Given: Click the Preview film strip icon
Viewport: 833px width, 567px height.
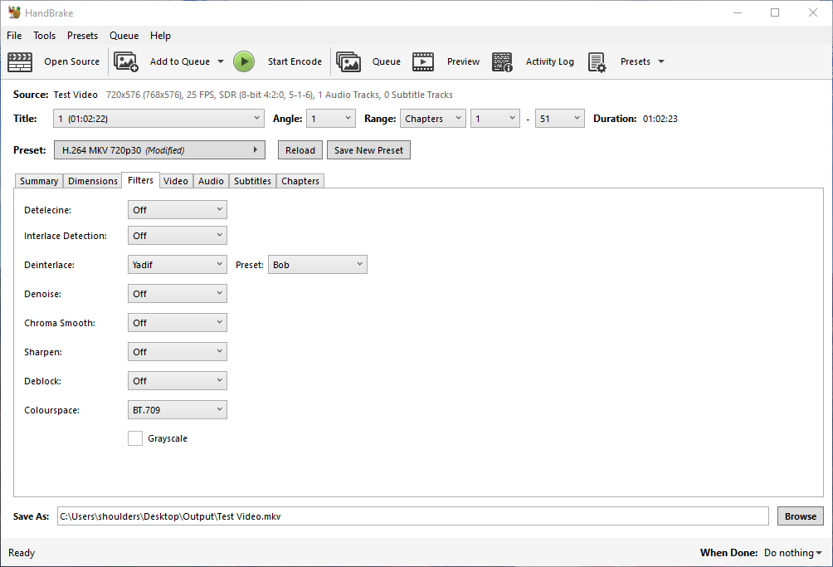Looking at the screenshot, I should click(423, 61).
